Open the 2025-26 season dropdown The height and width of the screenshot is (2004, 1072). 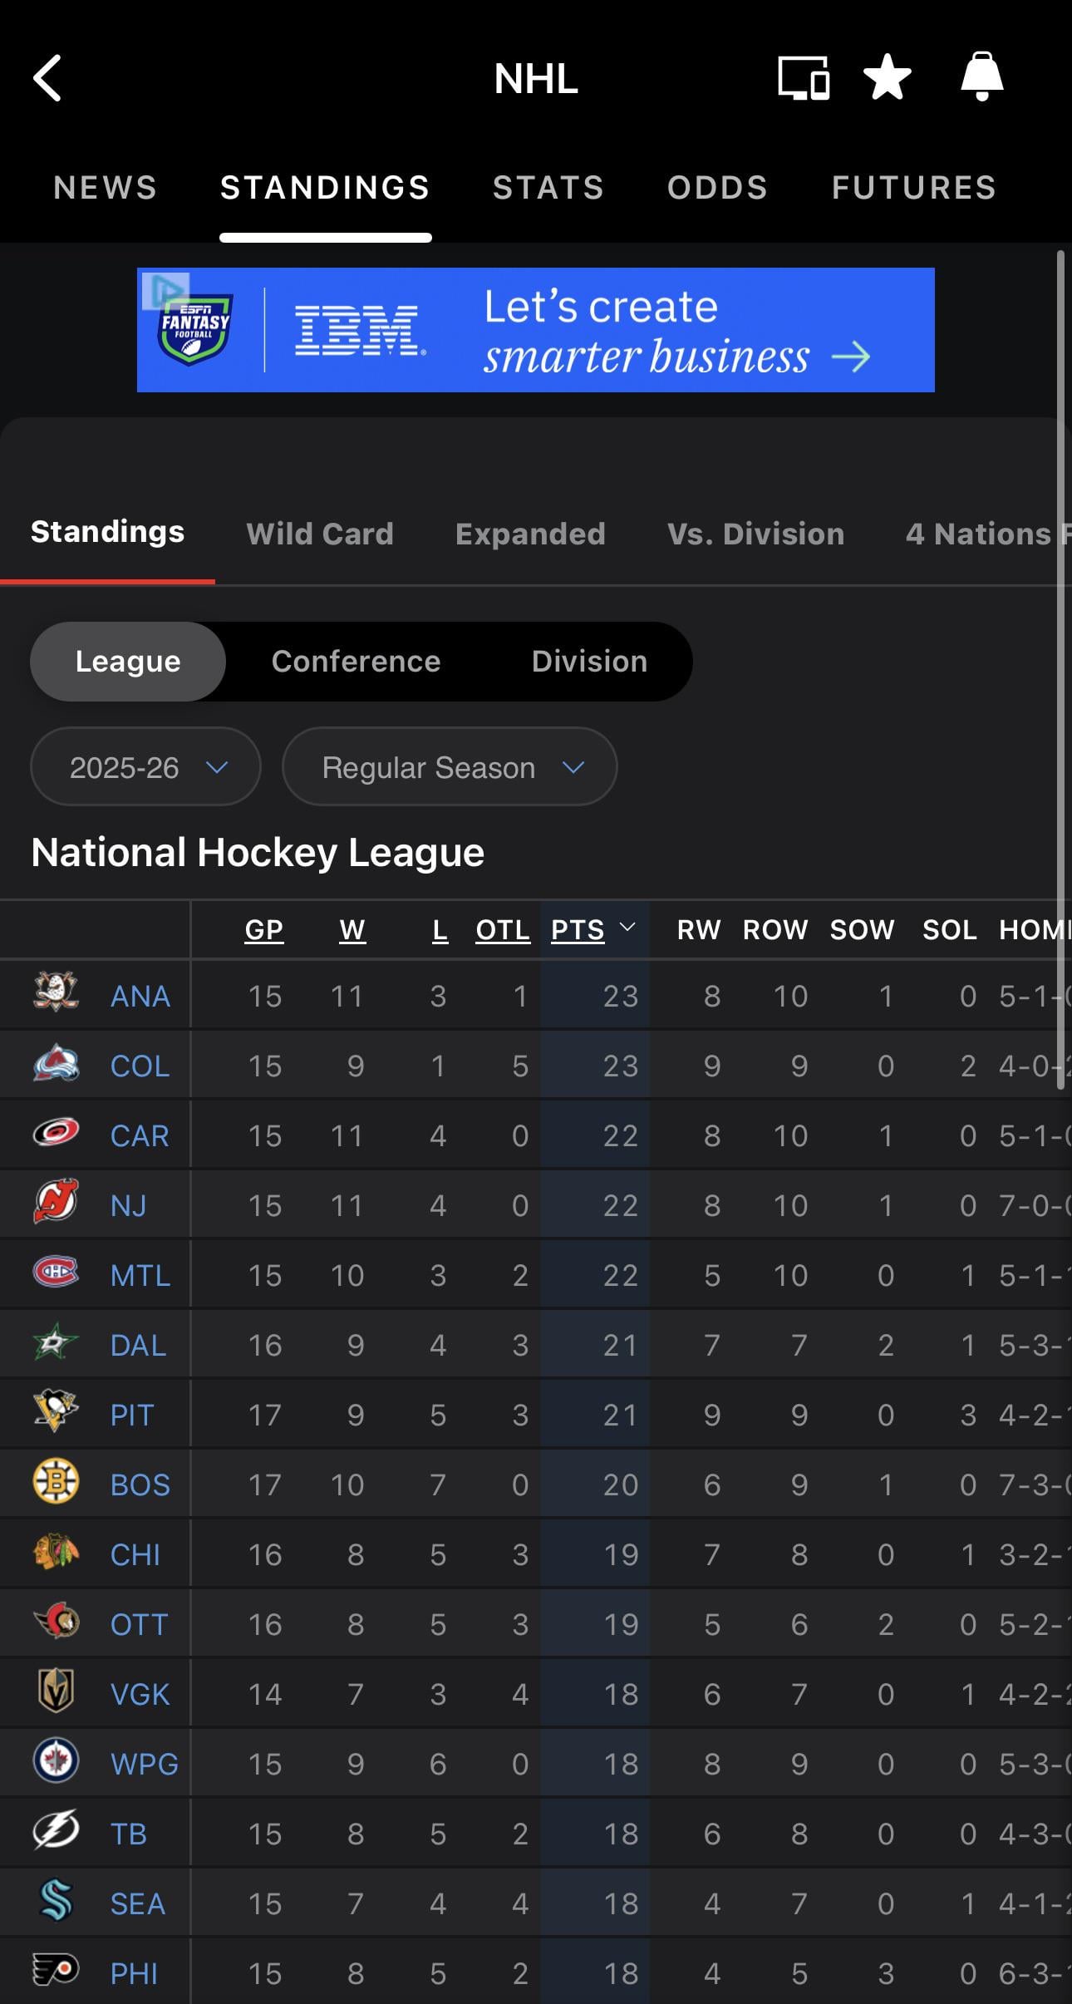pos(145,767)
